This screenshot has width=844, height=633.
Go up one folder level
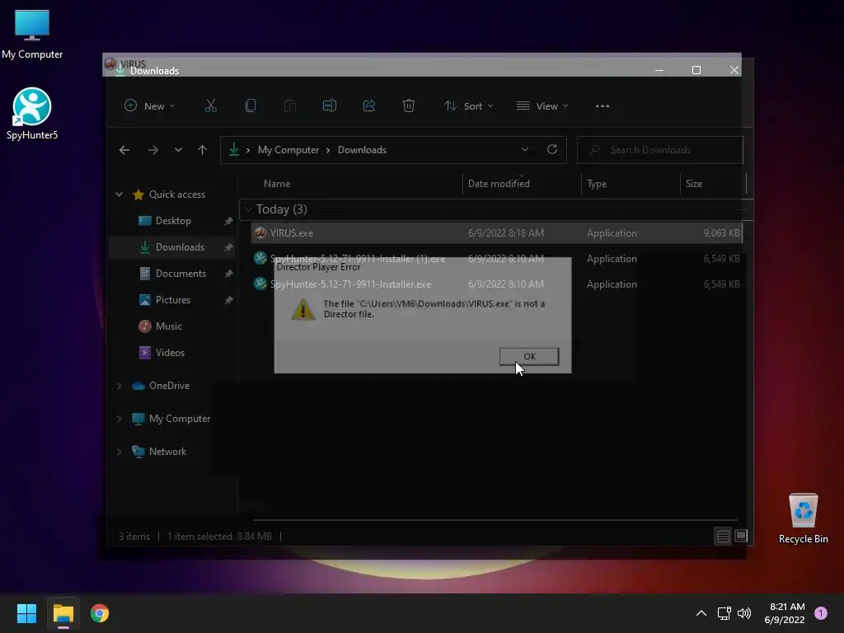(203, 150)
